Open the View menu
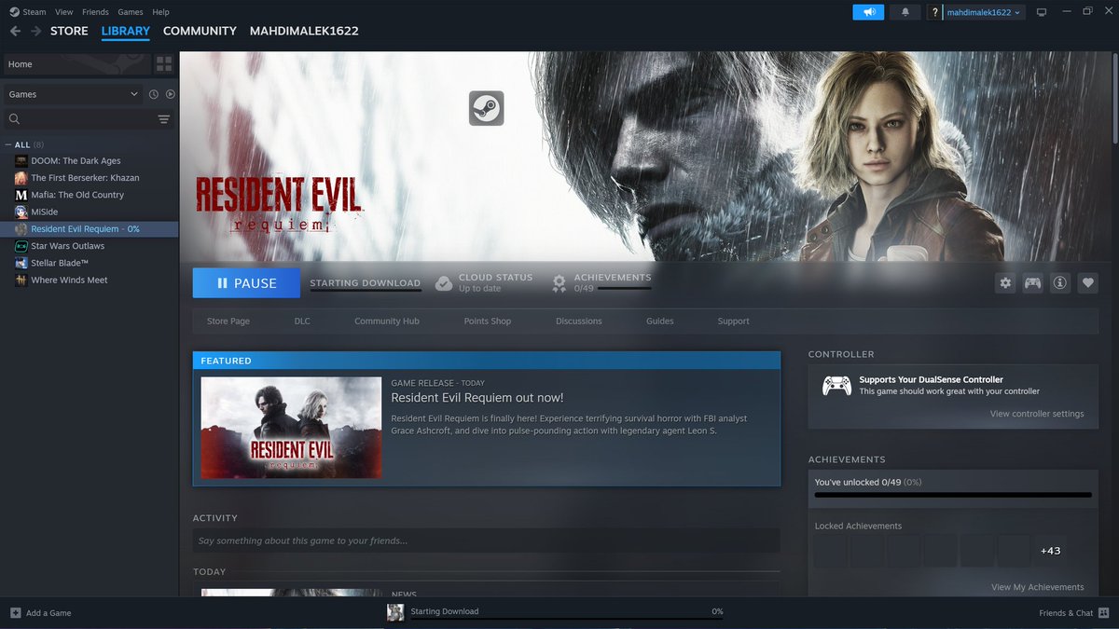The image size is (1119, 629). (63, 12)
